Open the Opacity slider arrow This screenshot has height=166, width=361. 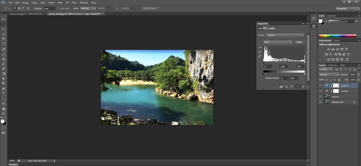click(x=358, y=75)
